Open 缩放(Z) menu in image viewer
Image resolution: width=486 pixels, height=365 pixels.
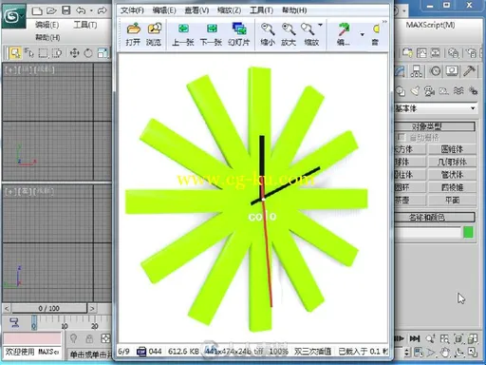coord(229,10)
